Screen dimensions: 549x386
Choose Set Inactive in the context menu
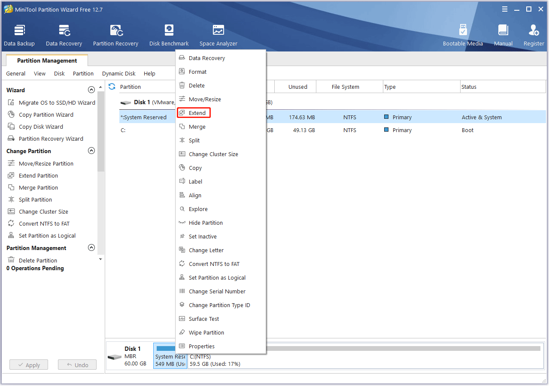221,236
